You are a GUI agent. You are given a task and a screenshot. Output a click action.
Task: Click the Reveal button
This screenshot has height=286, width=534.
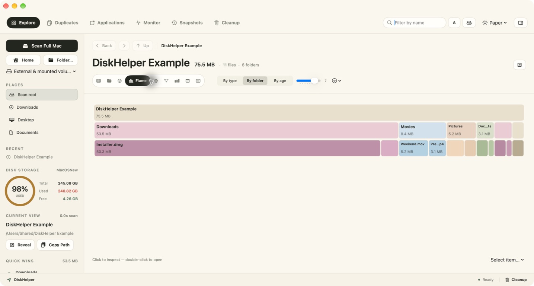coord(20,245)
